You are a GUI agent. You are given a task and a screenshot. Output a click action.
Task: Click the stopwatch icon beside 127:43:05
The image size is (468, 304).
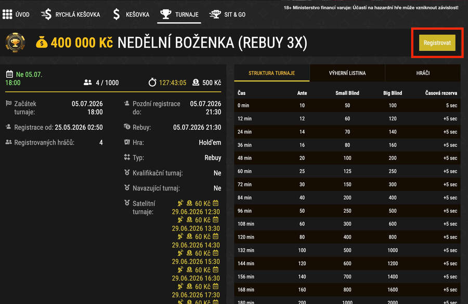click(x=152, y=82)
